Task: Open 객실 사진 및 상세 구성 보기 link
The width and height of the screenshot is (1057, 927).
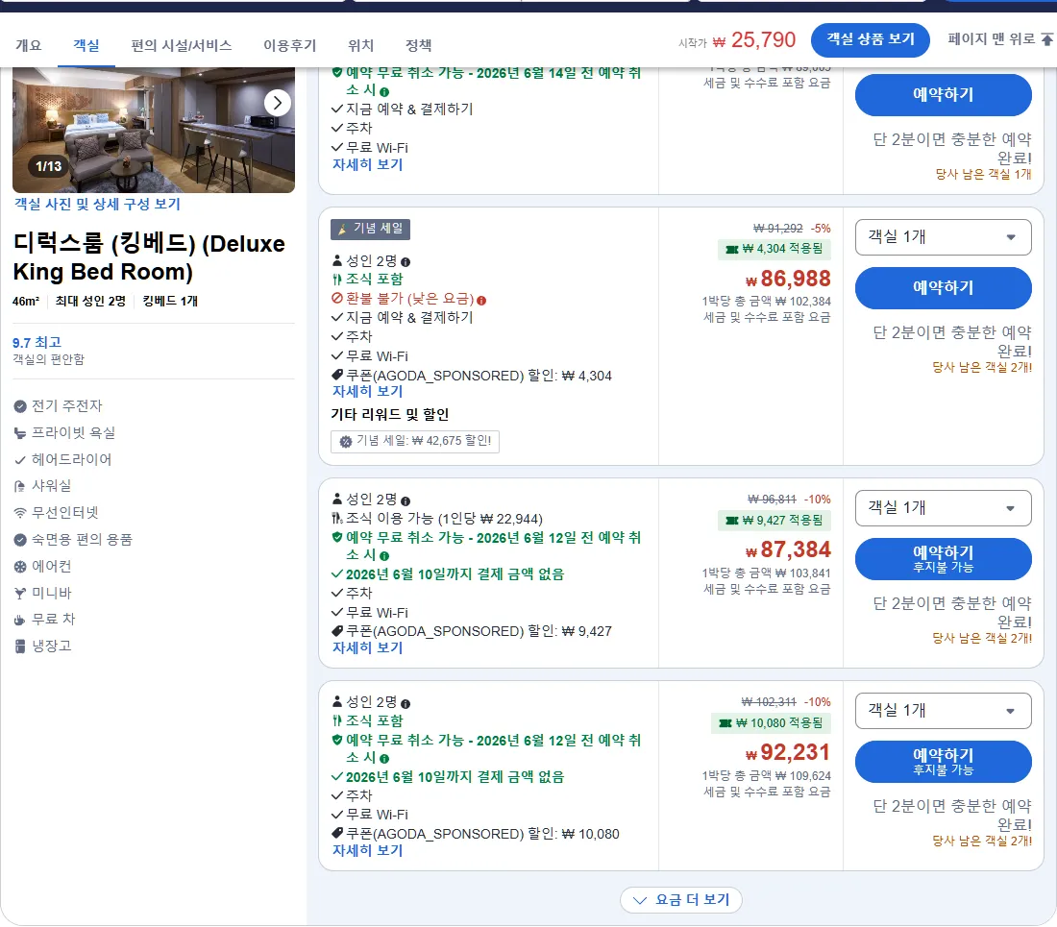Action: point(97,204)
